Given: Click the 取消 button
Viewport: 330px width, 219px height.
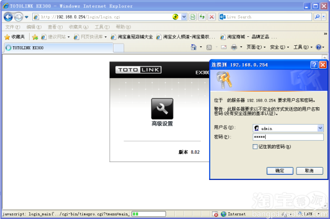Looking at the screenshot, I should tap(310, 171).
